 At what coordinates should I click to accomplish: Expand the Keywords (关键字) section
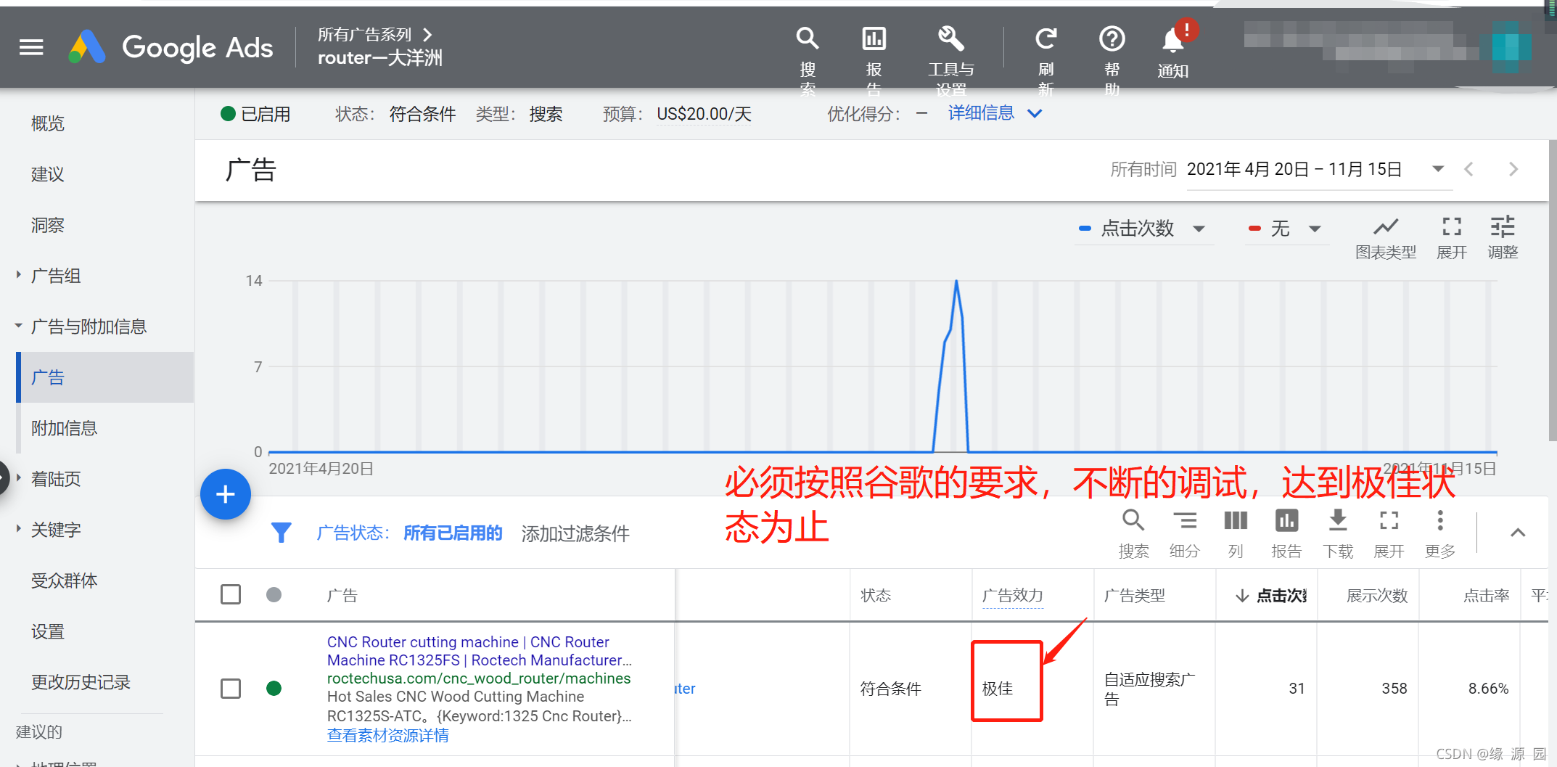(19, 529)
